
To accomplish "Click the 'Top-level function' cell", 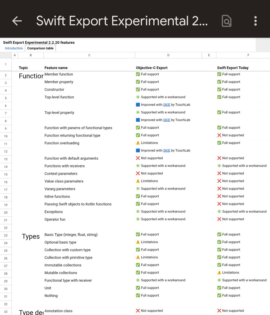I will 59,97.
